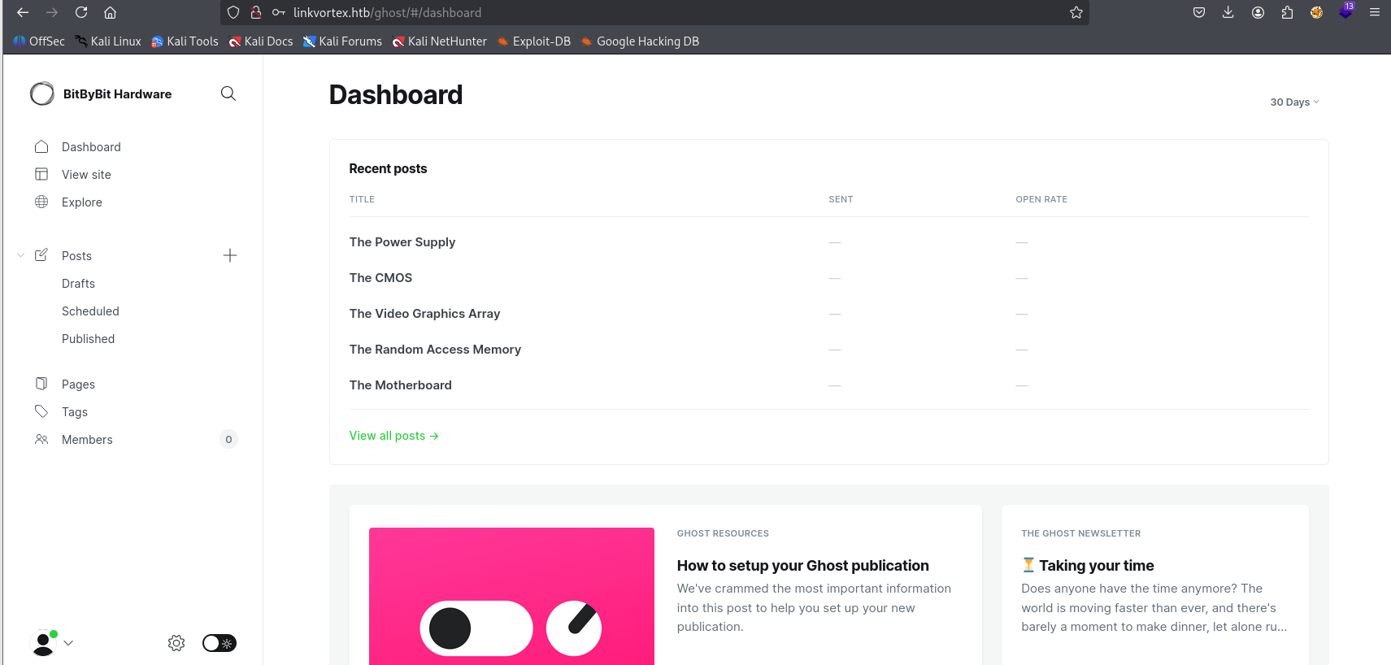Click the Explore globe icon
The width and height of the screenshot is (1391, 665).
41,202
